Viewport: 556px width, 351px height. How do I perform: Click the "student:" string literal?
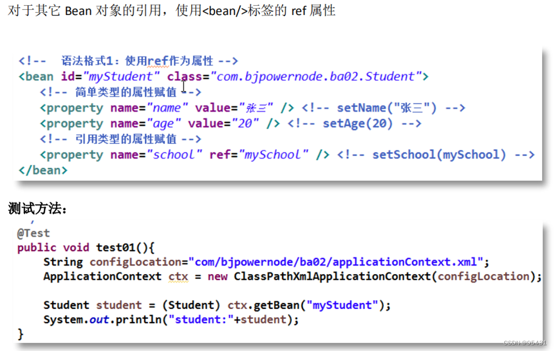(x=201, y=319)
